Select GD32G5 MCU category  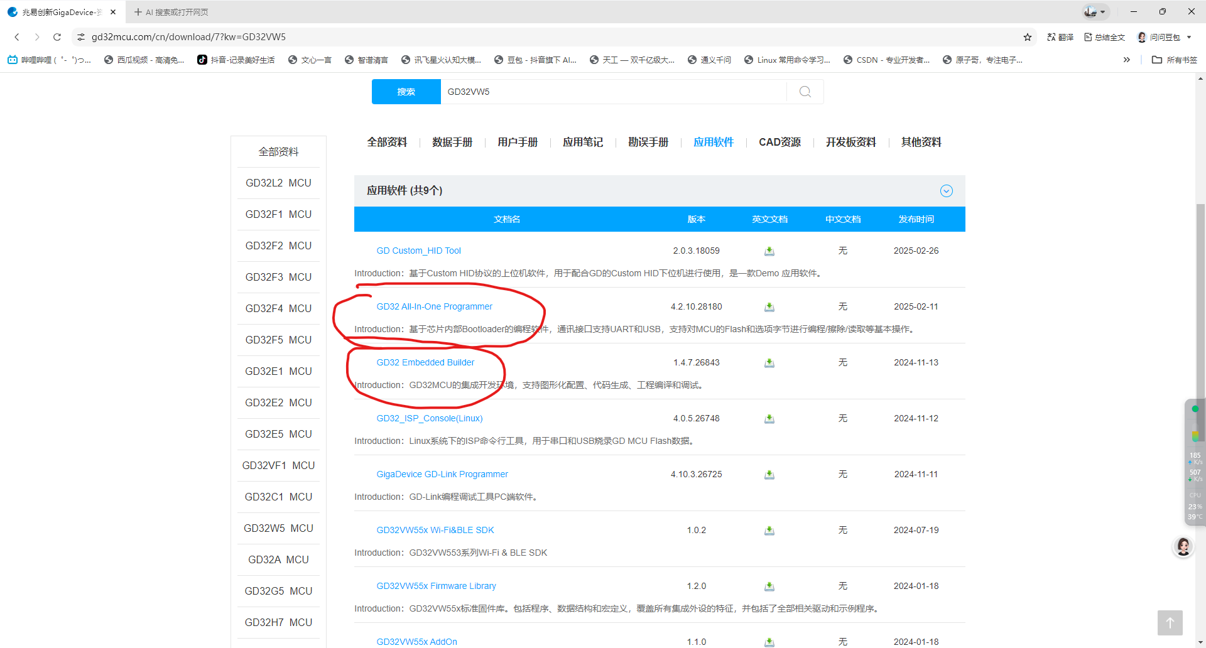pyautogui.click(x=279, y=591)
